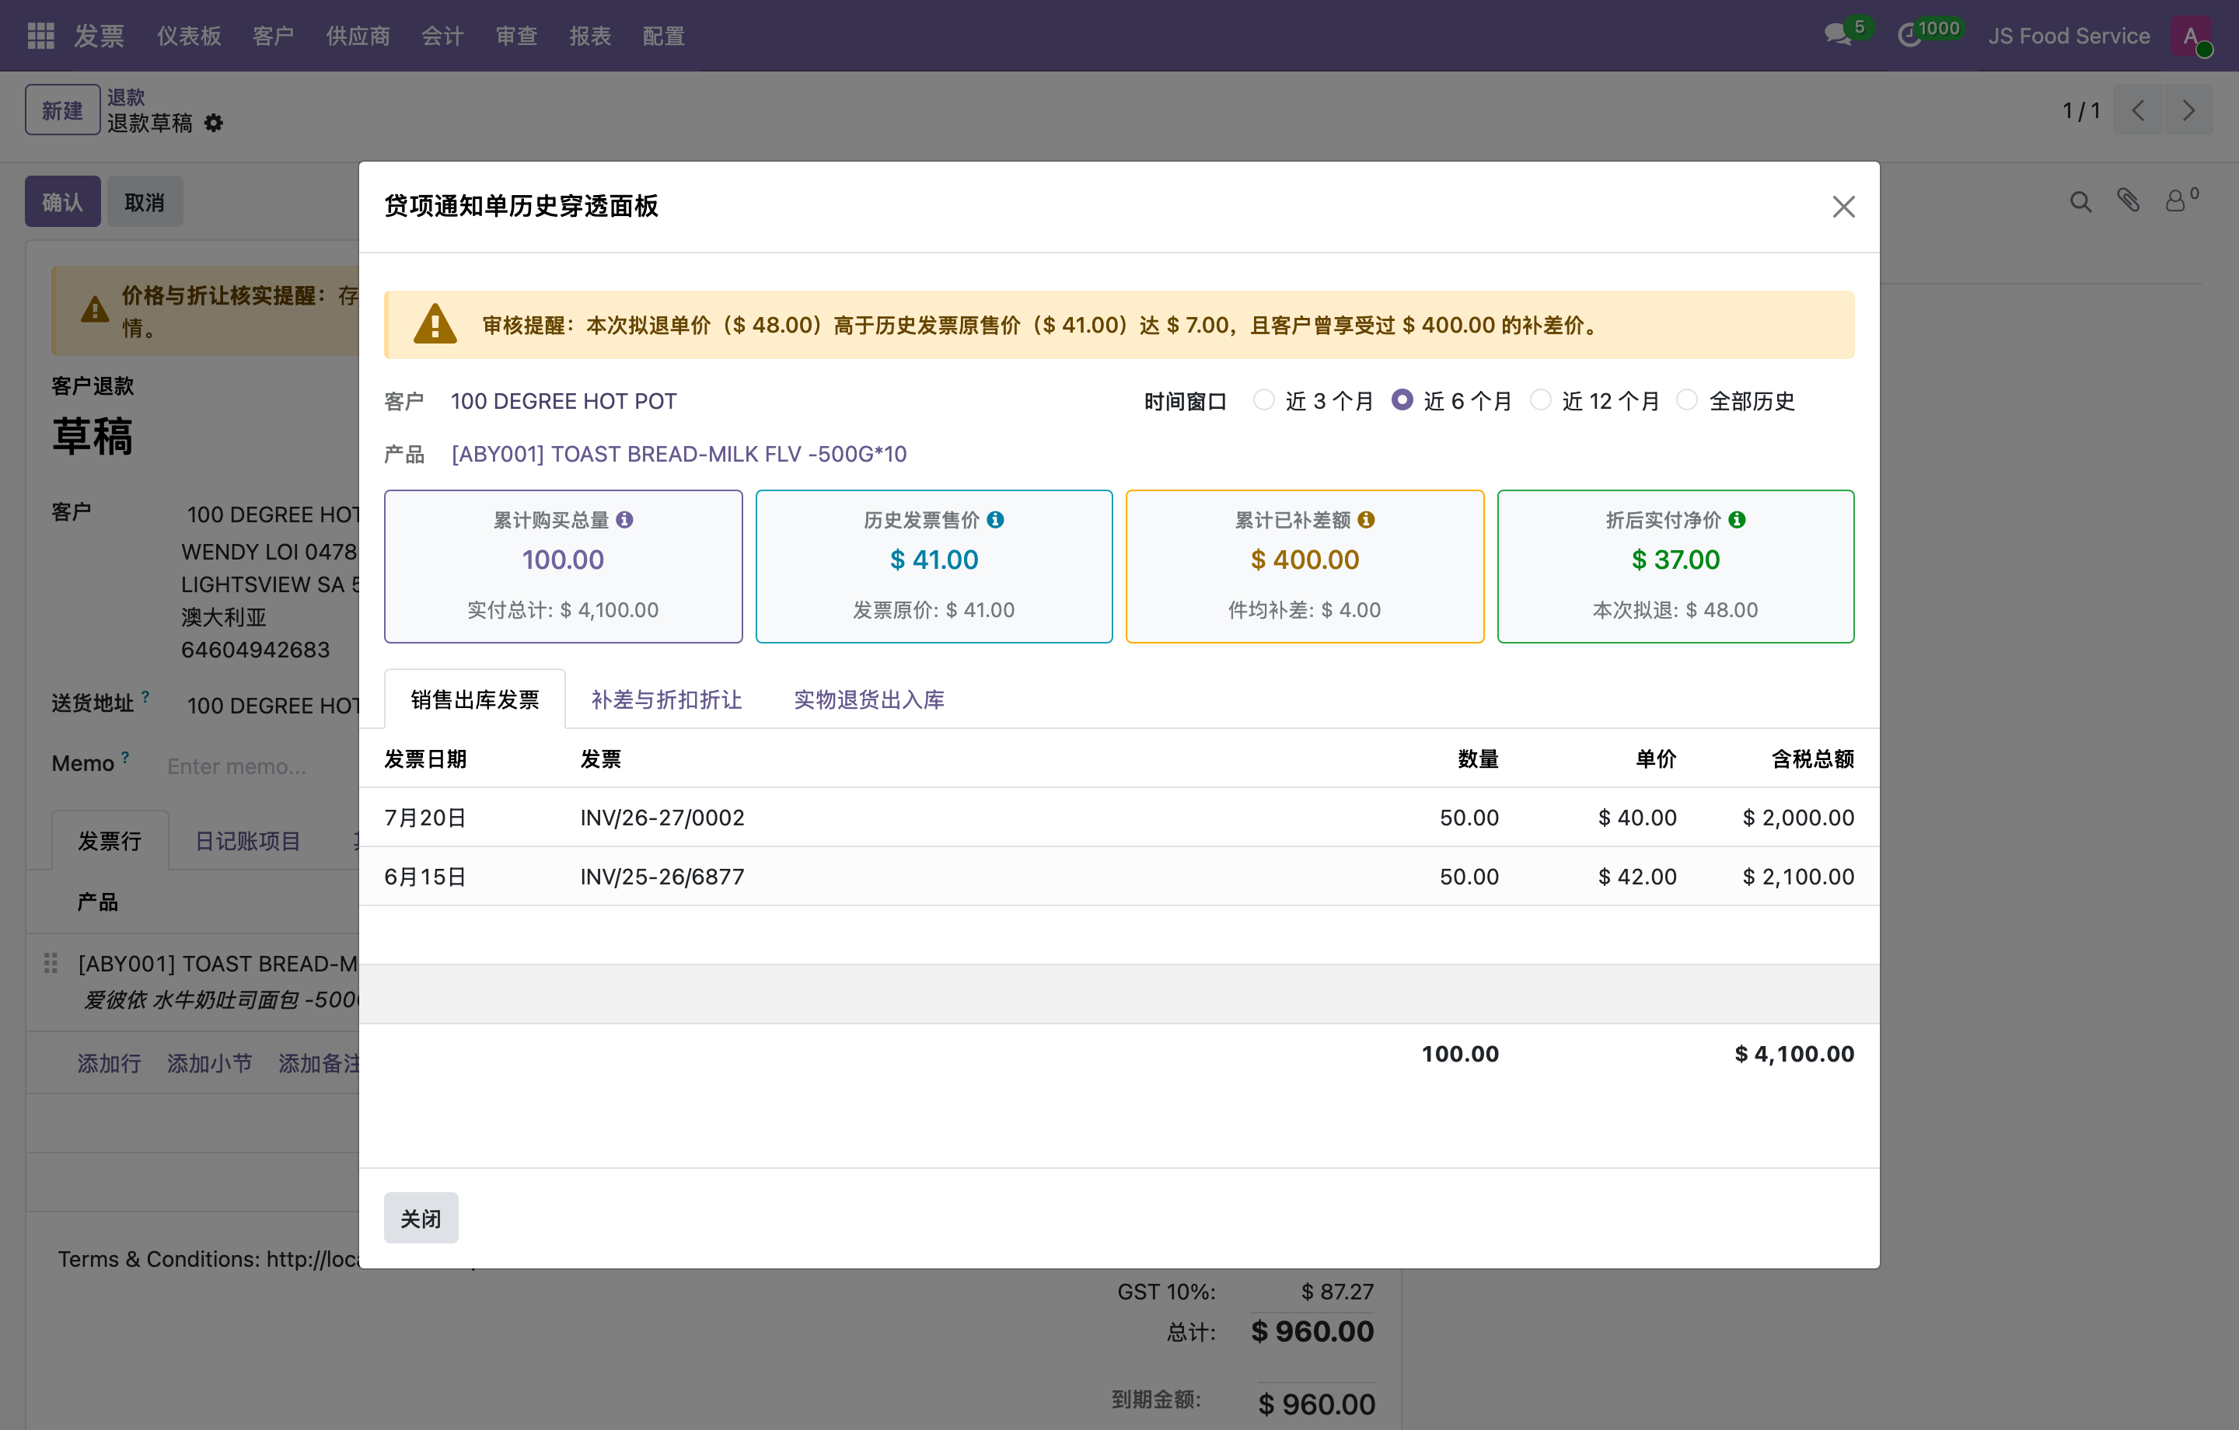Click the 关闭 button in dialog

coord(421,1218)
